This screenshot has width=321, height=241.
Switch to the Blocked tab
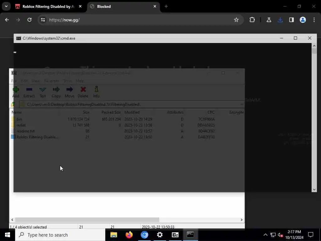pos(124,7)
